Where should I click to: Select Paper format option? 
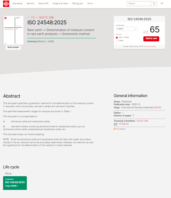pyautogui.click(x=117, y=41)
